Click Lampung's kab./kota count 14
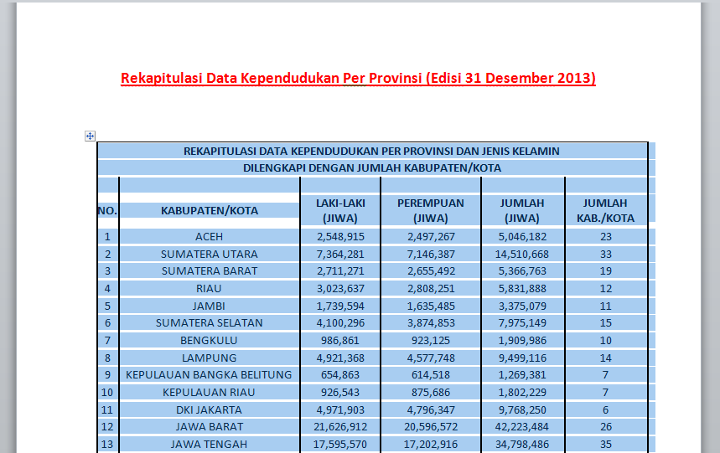 [606, 358]
